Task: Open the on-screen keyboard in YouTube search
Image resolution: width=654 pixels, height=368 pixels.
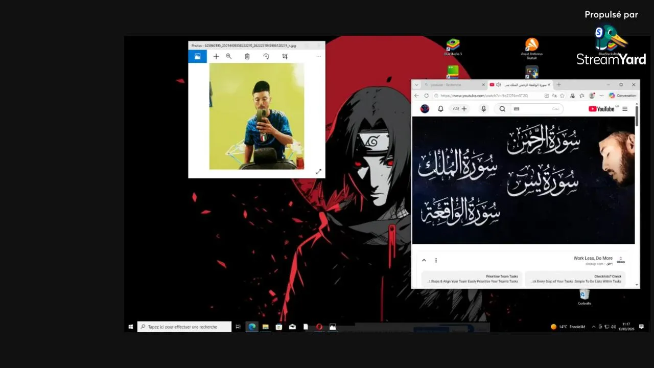Action: click(x=517, y=109)
